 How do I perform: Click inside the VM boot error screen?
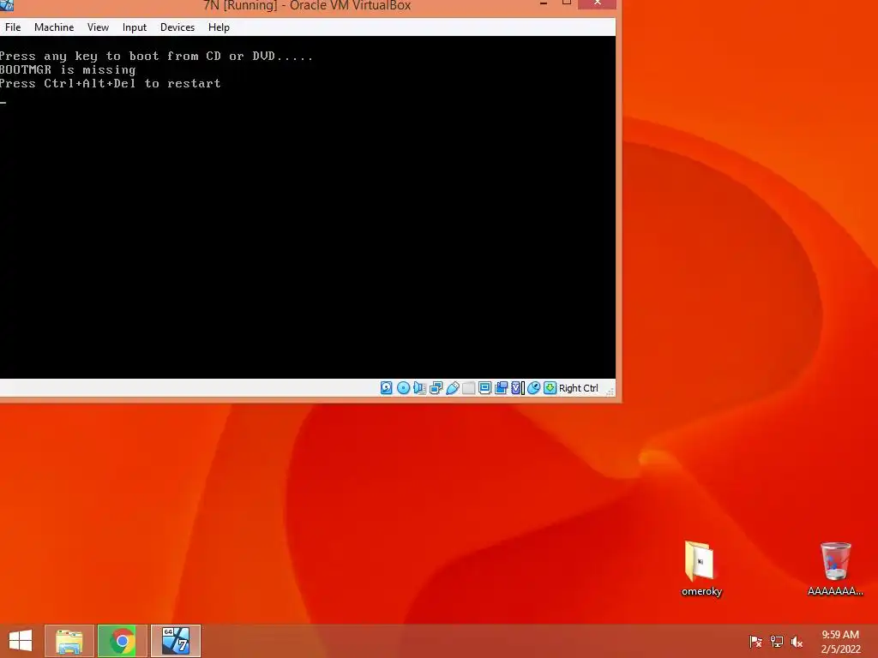point(308,207)
